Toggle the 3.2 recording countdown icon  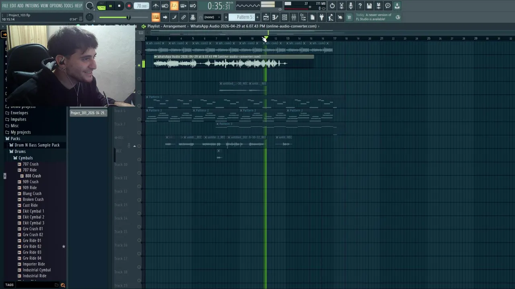pyautogui.click(x=174, y=6)
